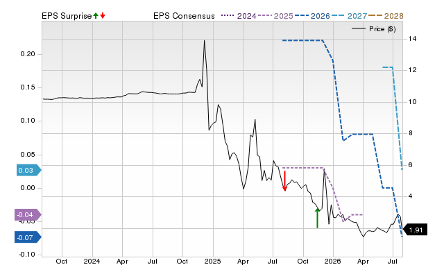Click the 0.05 left axis label
Screen dimensions: 444x265
click(28, 154)
